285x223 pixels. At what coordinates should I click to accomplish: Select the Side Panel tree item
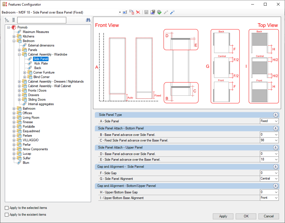pyautogui.click(x=41, y=59)
